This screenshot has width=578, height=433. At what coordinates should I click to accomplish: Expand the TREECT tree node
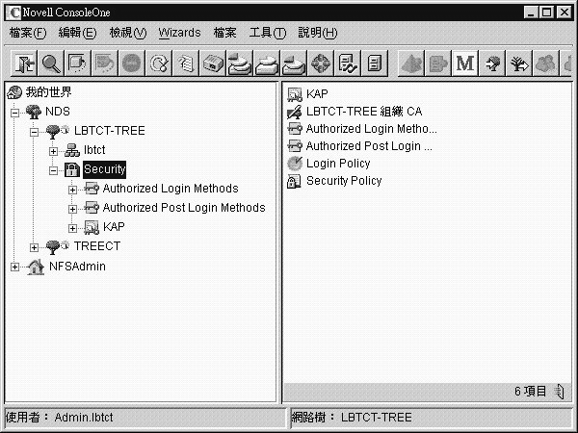34,247
